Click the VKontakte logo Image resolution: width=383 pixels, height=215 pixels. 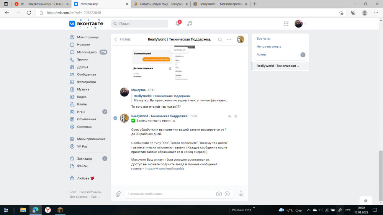(86, 24)
